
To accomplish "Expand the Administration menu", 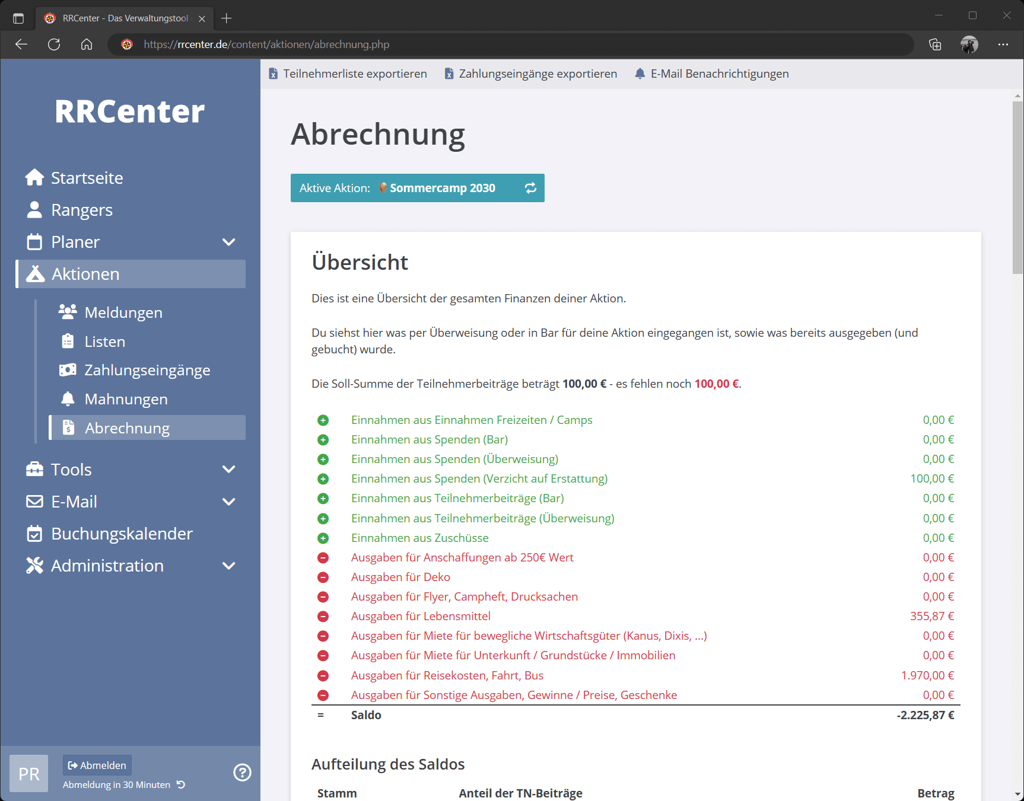I will click(228, 566).
